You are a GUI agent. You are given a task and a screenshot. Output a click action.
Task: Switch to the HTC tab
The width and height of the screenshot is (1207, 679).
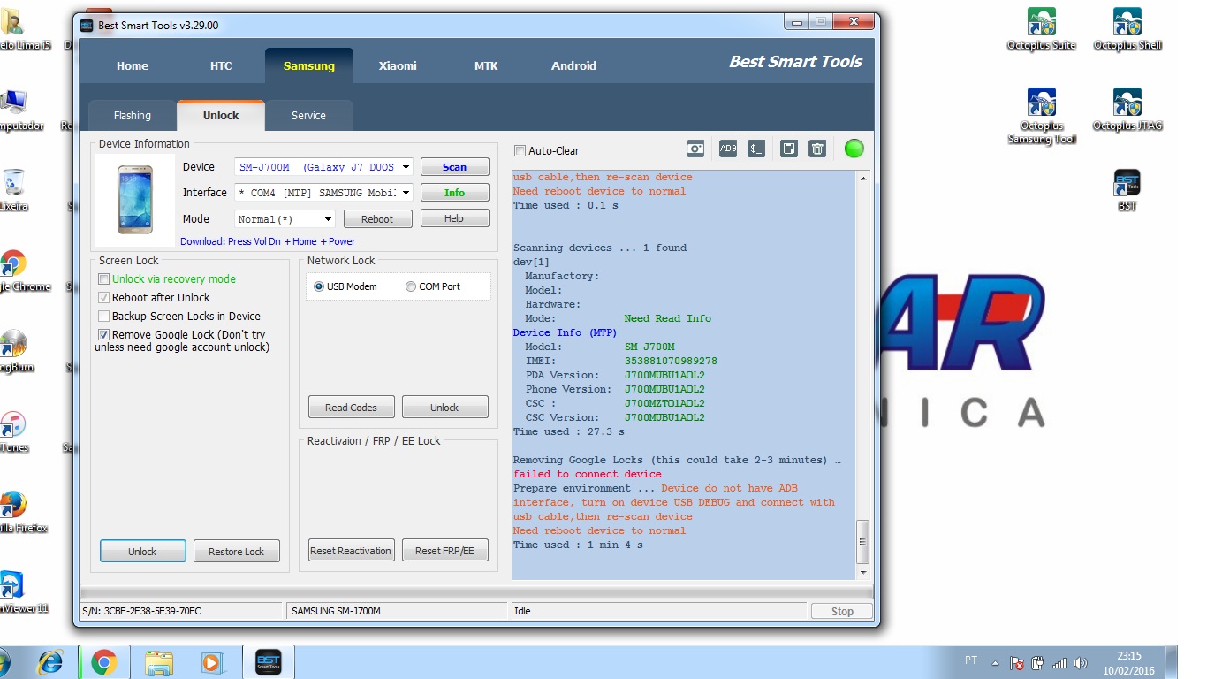221,65
